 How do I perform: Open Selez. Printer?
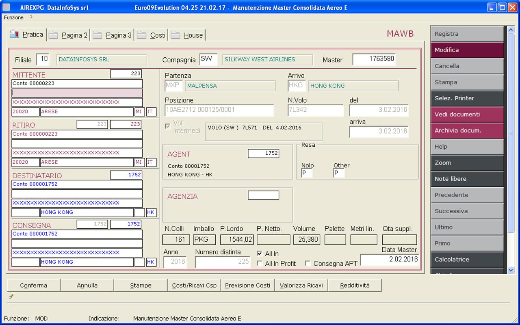pos(467,98)
